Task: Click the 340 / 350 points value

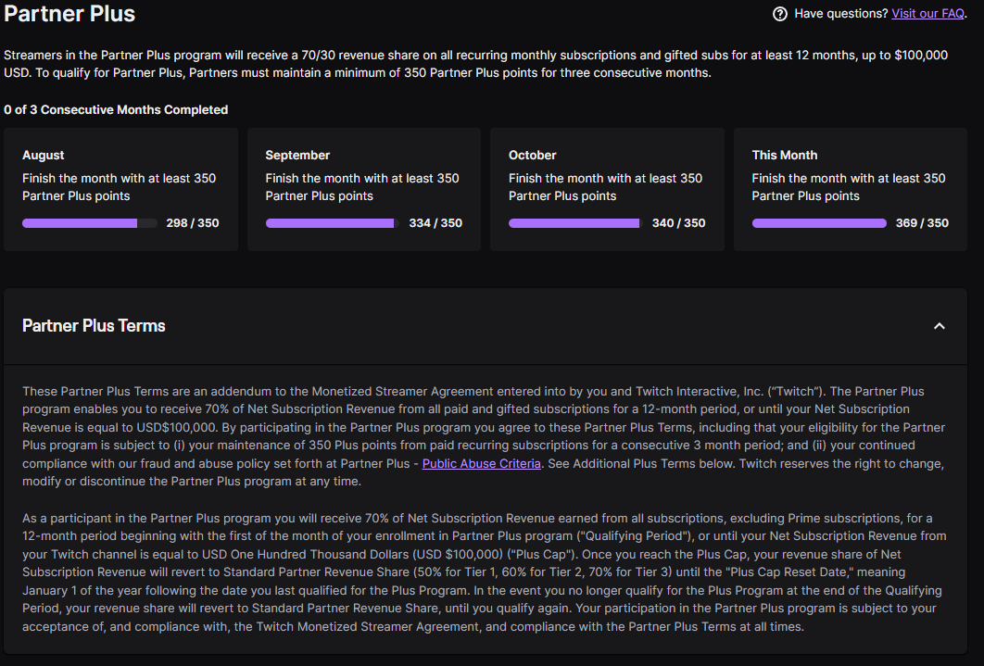Action: coord(678,223)
